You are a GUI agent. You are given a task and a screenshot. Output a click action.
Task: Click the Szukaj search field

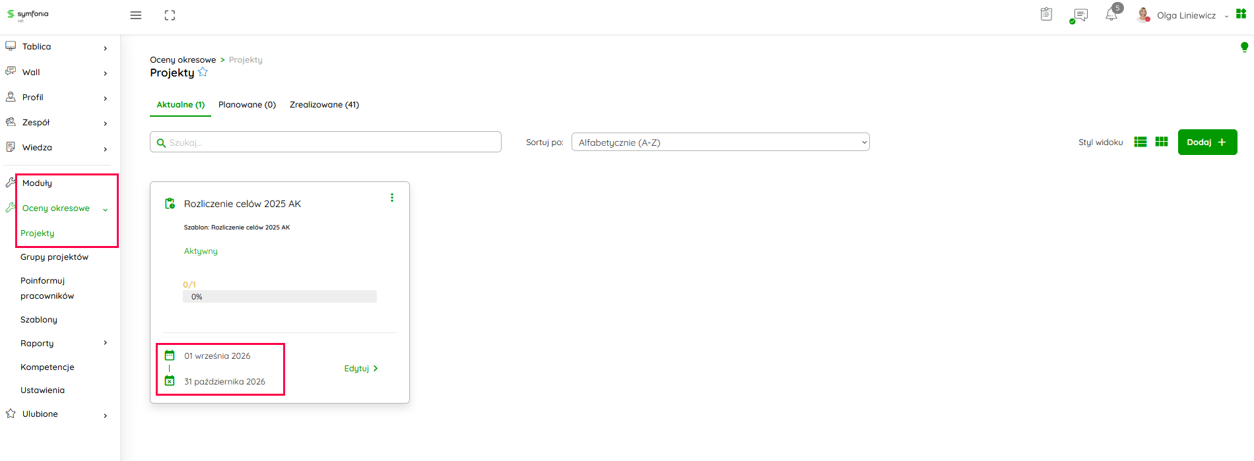(x=325, y=142)
